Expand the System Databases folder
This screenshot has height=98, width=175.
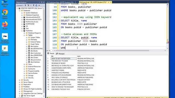point(22,13)
